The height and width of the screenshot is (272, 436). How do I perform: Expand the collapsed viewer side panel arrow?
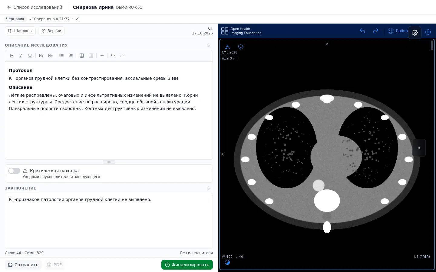[419, 148]
